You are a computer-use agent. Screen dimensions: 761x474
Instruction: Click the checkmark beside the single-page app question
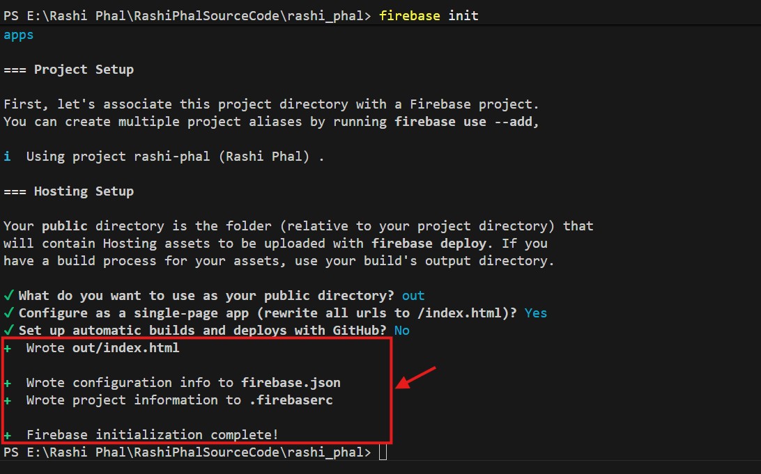8,313
